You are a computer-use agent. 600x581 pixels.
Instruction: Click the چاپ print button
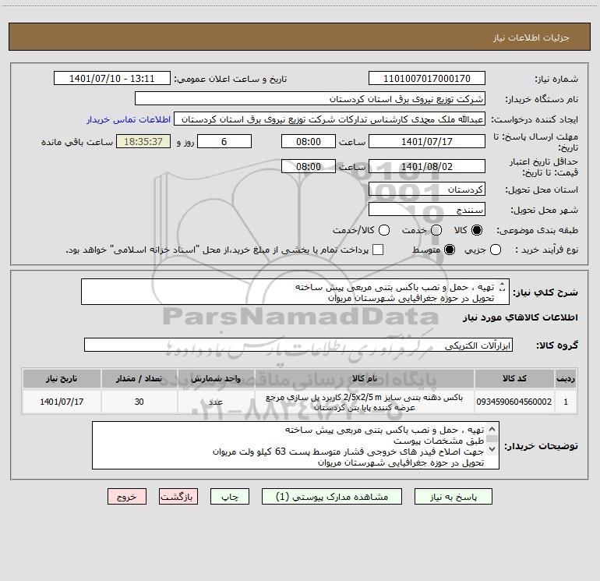click(230, 496)
